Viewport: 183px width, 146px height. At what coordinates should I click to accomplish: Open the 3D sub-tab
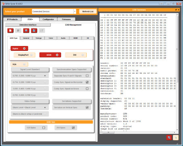click(x=88, y=38)
